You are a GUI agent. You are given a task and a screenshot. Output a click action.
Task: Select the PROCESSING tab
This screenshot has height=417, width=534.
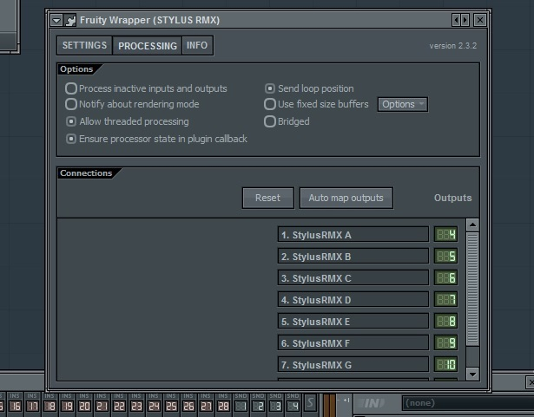148,46
